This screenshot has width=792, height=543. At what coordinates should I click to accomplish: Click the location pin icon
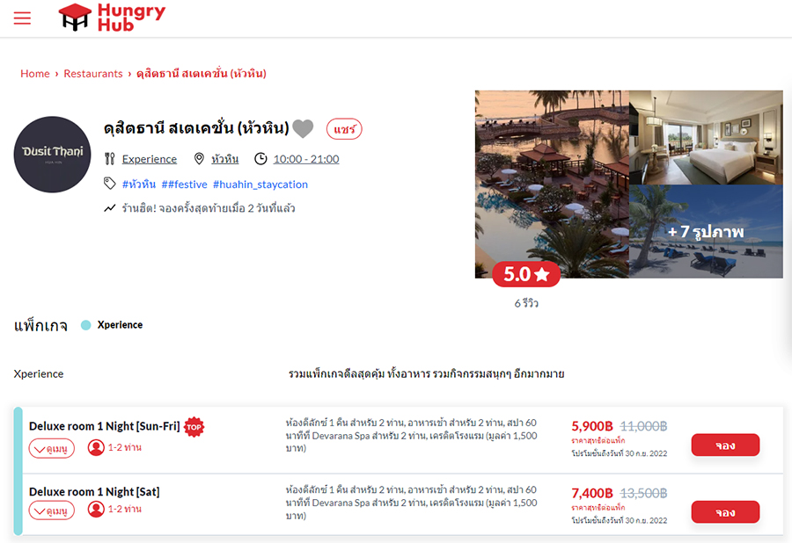199,159
